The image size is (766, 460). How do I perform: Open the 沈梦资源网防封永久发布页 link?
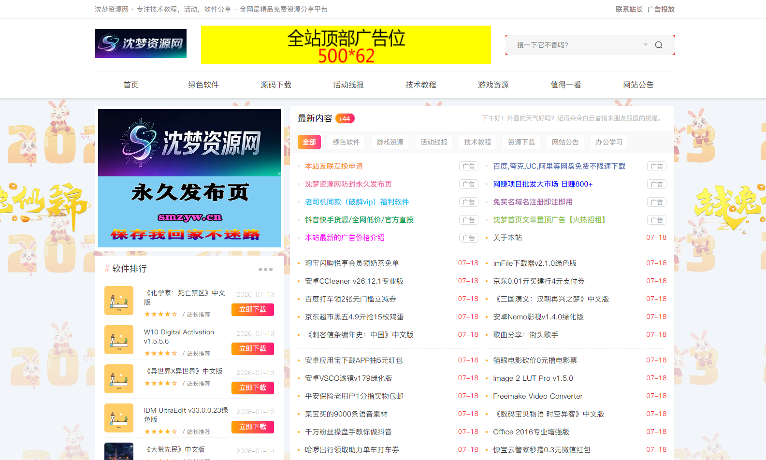coord(348,184)
